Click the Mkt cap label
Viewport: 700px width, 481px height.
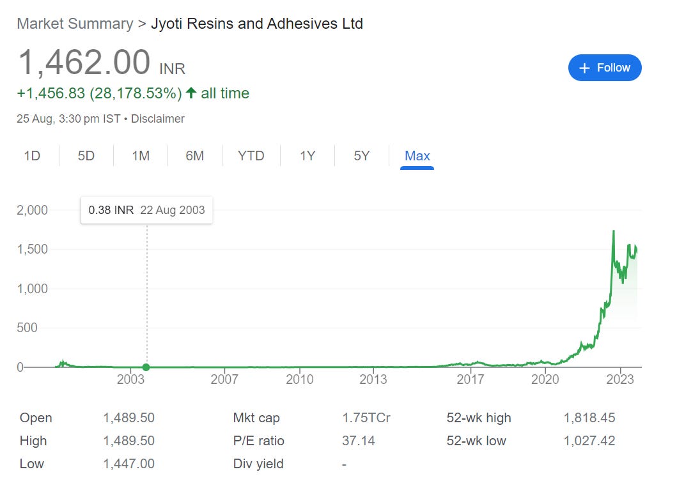[256, 418]
